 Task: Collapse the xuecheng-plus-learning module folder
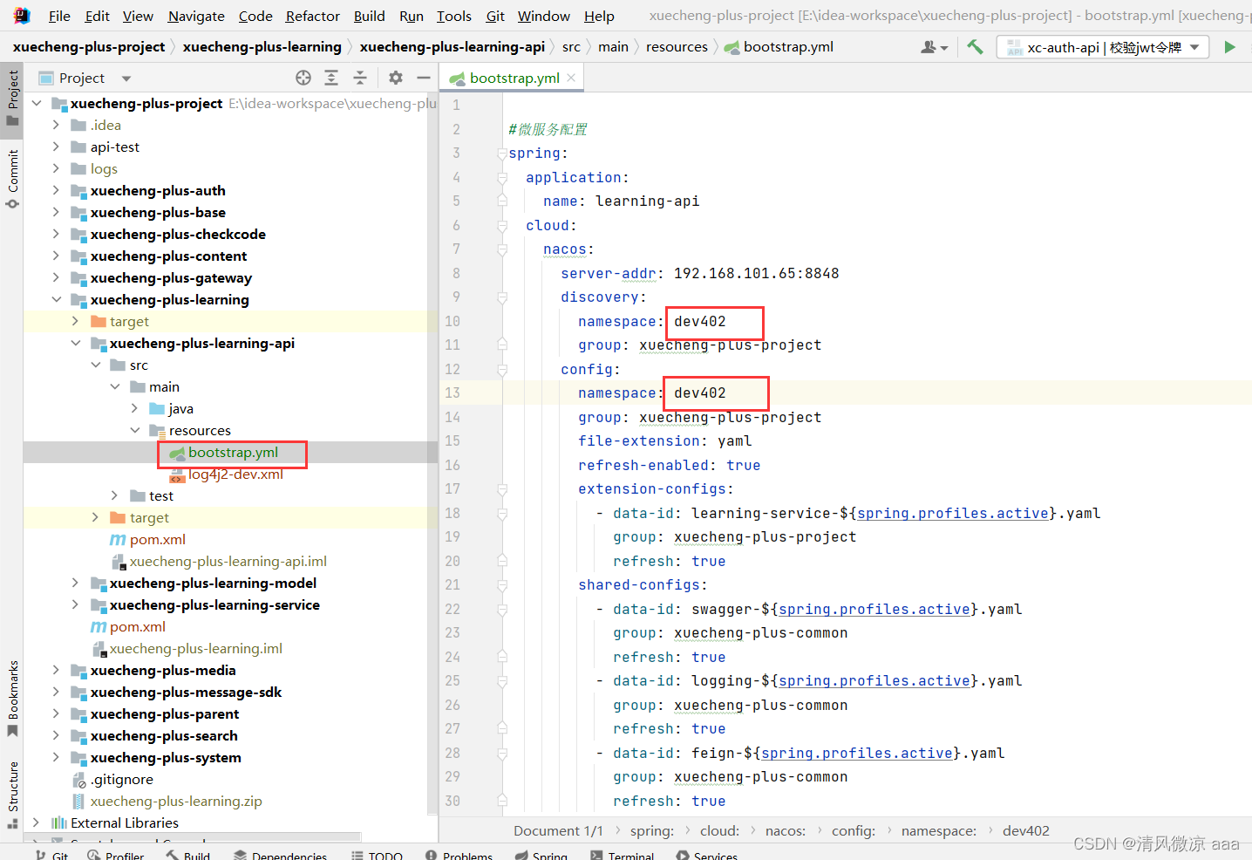pyautogui.click(x=57, y=299)
